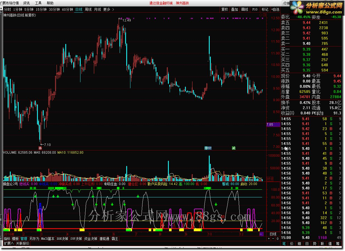Click the 换手 0.42% field
This screenshot has width=345, height=251.
[296, 102]
